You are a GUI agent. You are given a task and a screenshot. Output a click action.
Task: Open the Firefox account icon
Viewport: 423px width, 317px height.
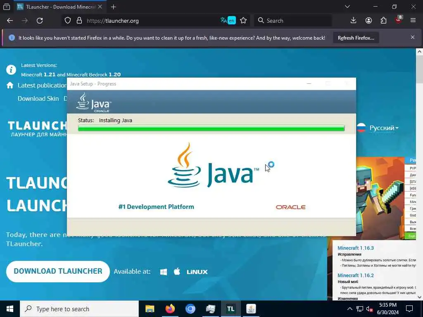tap(368, 21)
